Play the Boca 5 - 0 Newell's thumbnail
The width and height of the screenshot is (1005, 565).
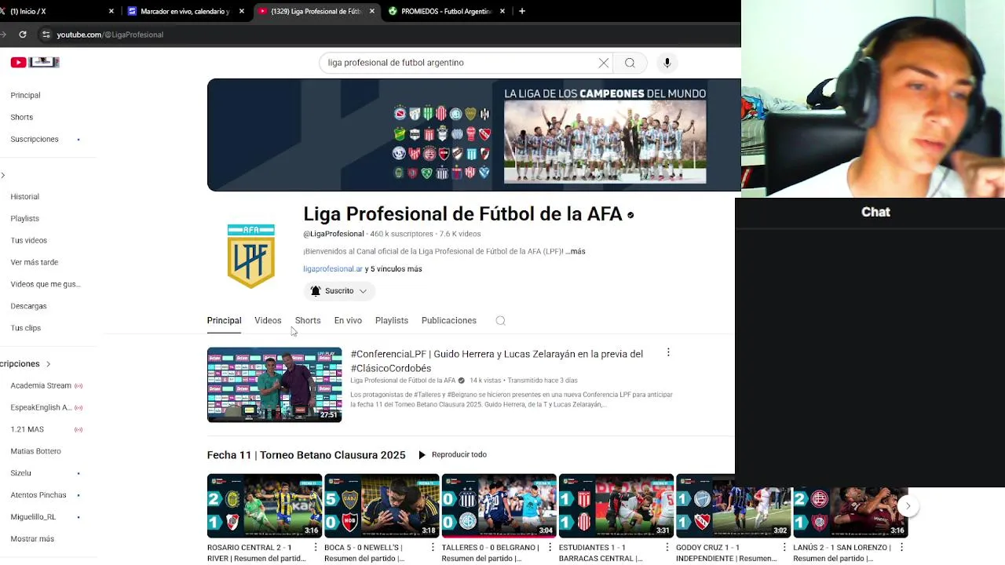click(x=382, y=506)
